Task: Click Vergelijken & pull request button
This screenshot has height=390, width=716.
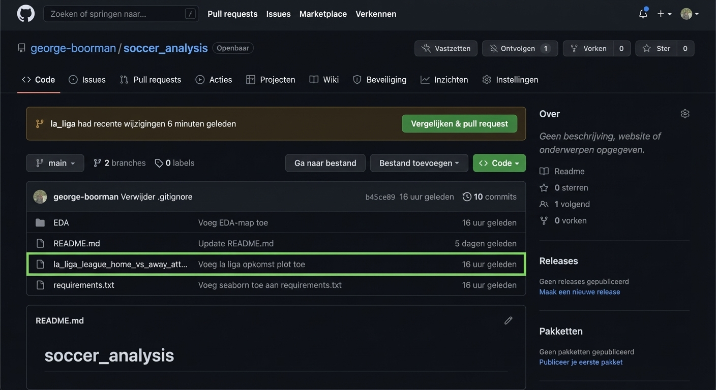Action: pos(459,123)
